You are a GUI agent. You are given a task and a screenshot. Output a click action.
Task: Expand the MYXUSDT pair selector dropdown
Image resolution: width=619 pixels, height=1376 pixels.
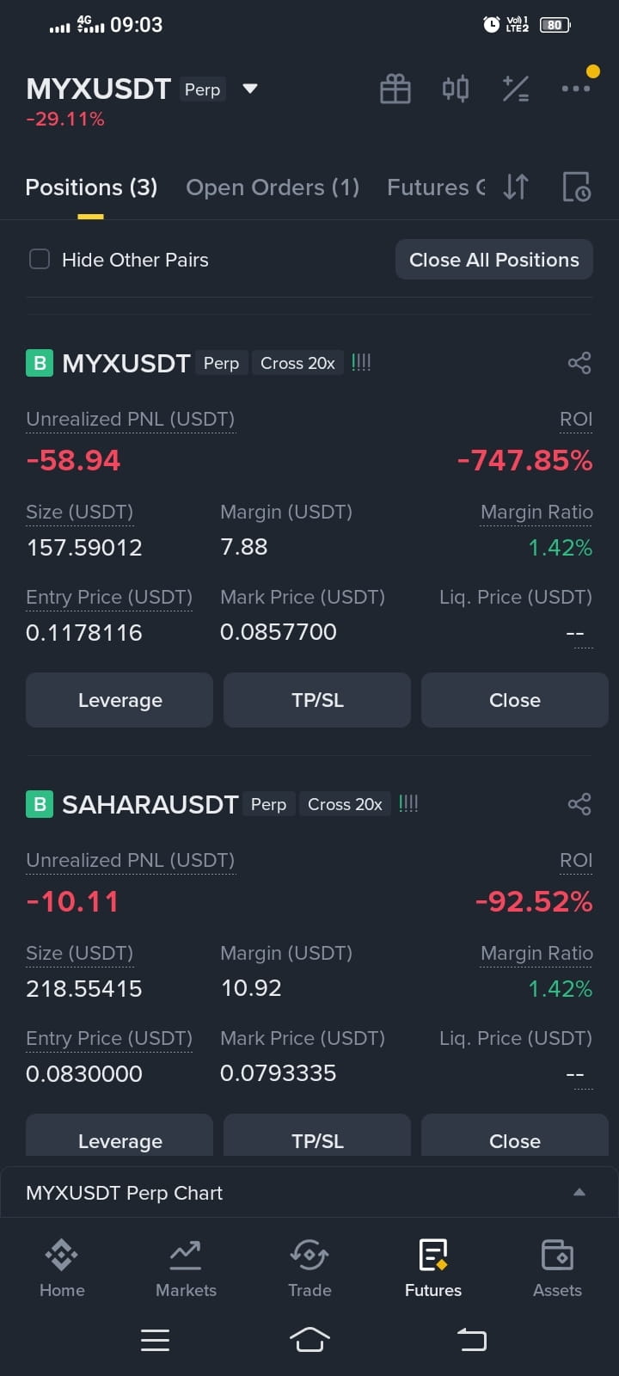coord(250,89)
